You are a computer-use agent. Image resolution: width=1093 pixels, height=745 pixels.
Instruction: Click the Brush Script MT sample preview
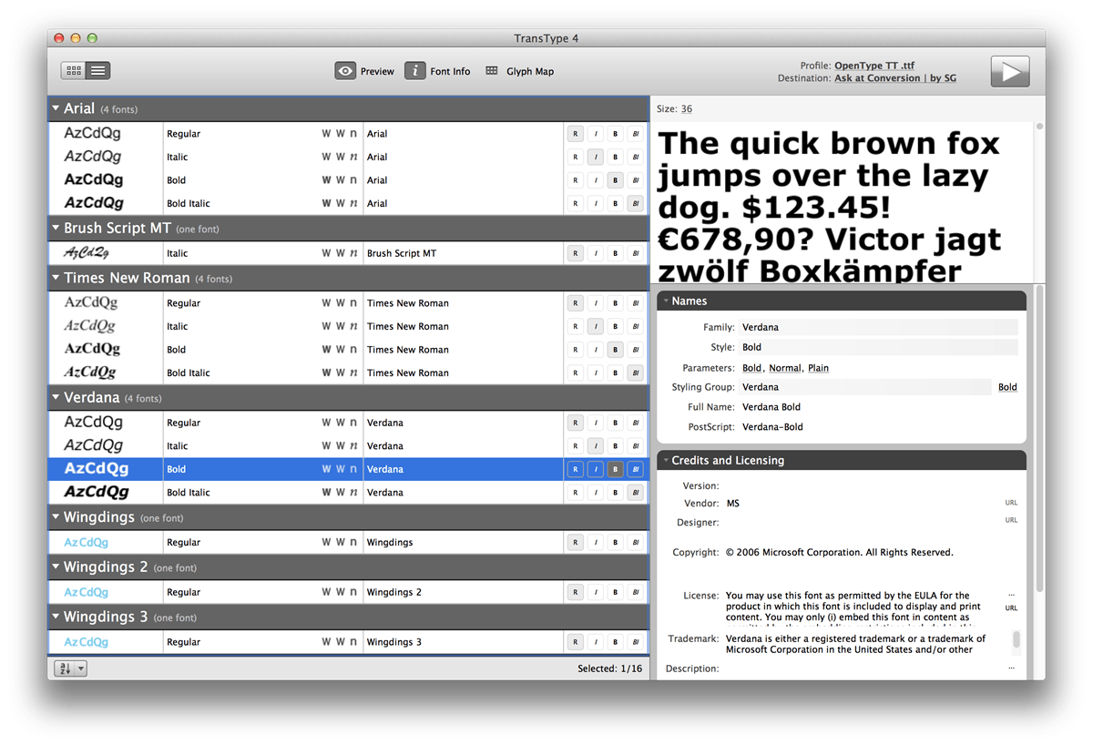click(87, 253)
